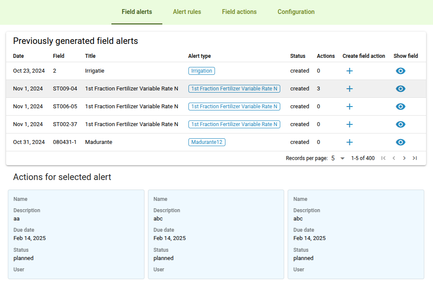Go to previous page of alerts

[x=394, y=158]
